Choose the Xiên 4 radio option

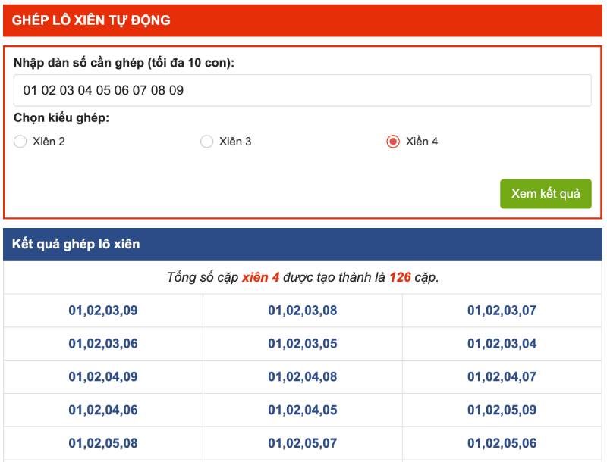click(393, 142)
